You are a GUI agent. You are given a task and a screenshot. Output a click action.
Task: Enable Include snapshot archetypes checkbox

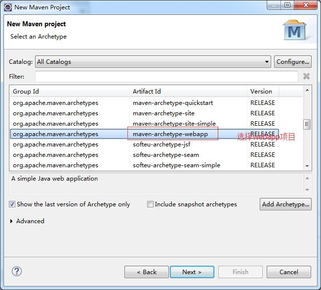click(150, 204)
